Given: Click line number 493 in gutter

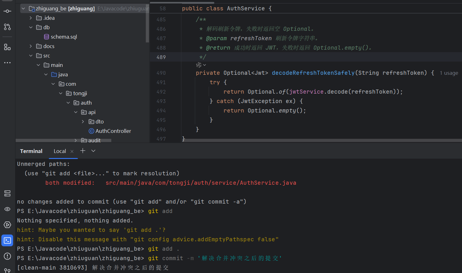Looking at the screenshot, I should (161, 101).
